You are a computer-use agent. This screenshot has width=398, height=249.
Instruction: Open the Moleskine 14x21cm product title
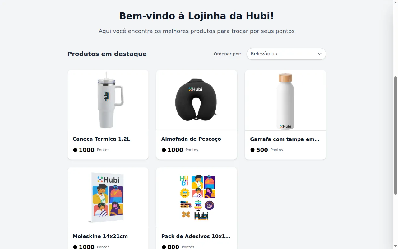pyautogui.click(x=100, y=236)
